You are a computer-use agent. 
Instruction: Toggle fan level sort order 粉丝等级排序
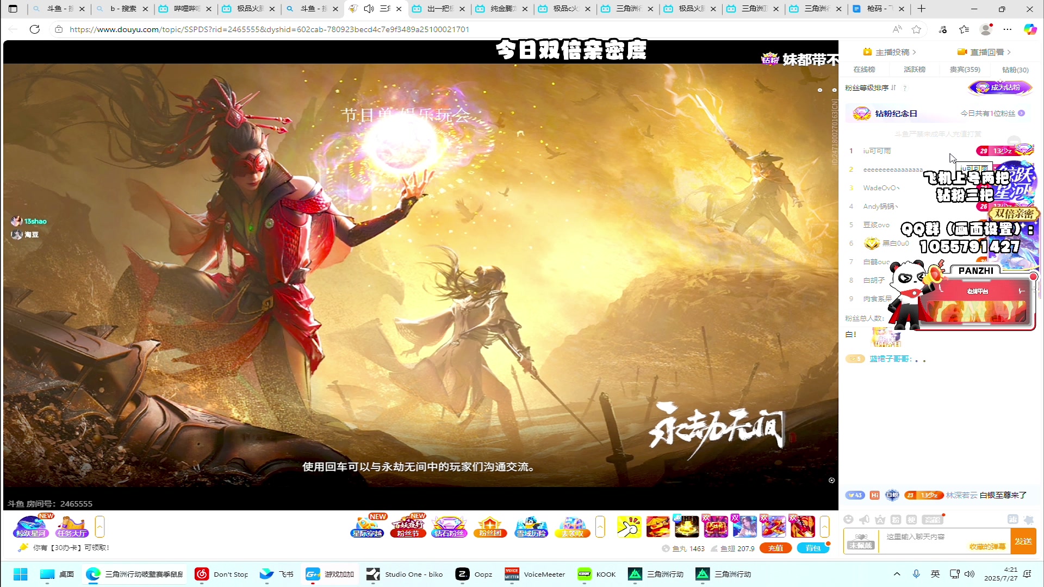(870, 88)
